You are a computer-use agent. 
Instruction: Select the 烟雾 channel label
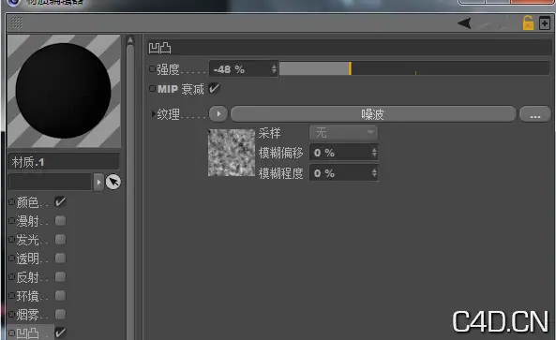[x=27, y=315]
